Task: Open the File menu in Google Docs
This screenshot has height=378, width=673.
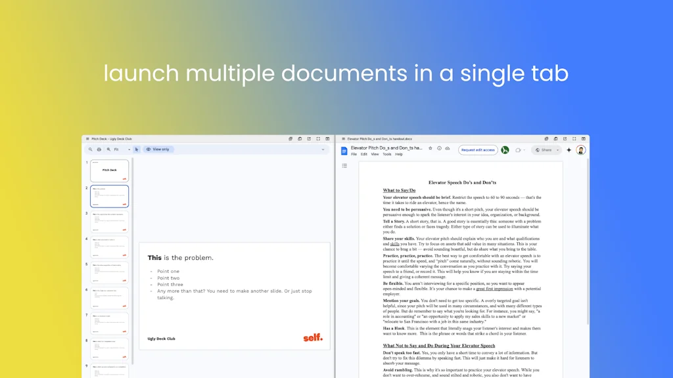Action: [354, 154]
